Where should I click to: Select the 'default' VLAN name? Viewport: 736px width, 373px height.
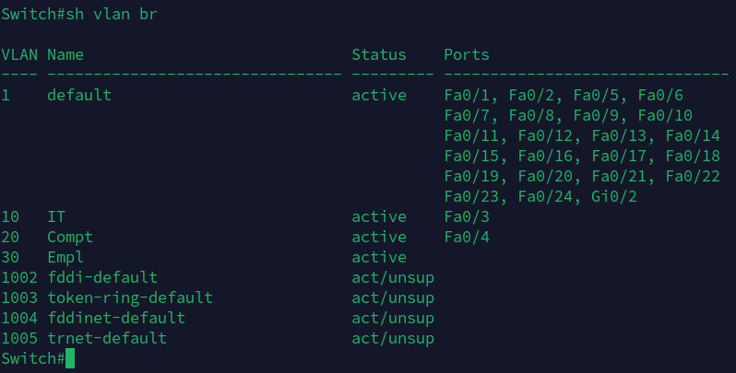pos(79,95)
